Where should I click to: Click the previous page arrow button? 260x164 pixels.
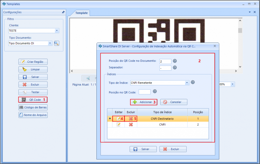(x=89, y=78)
